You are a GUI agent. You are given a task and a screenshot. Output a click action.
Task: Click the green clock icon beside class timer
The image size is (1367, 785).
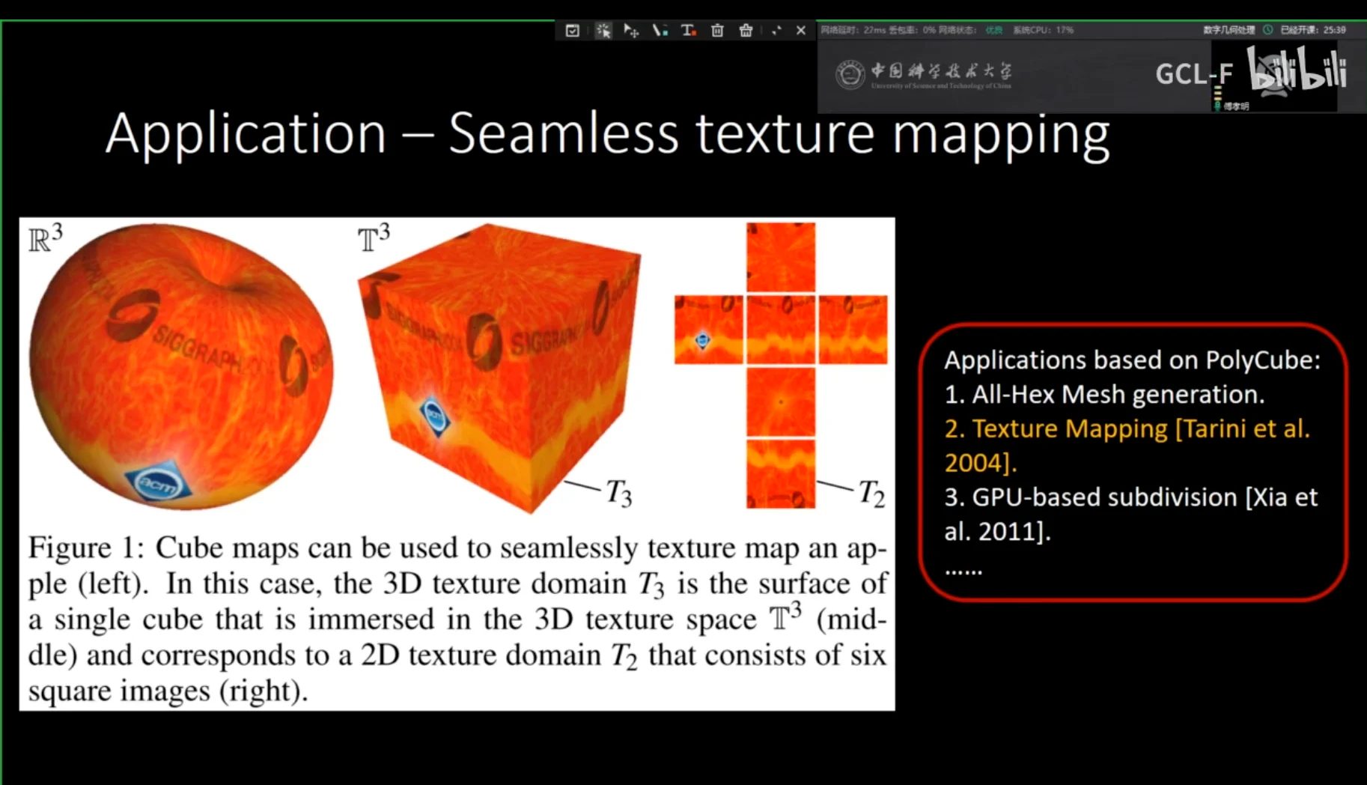(x=1268, y=30)
